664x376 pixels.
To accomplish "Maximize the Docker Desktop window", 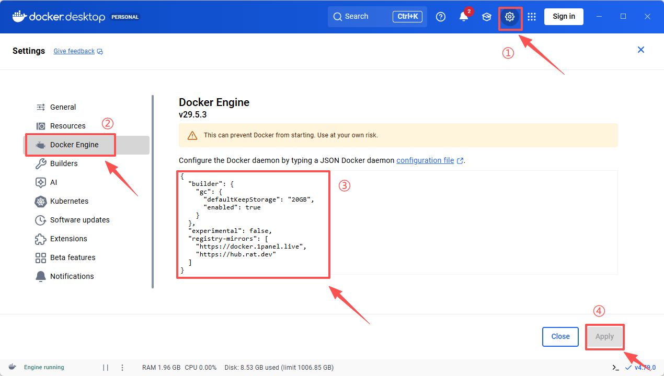I will pos(623,17).
